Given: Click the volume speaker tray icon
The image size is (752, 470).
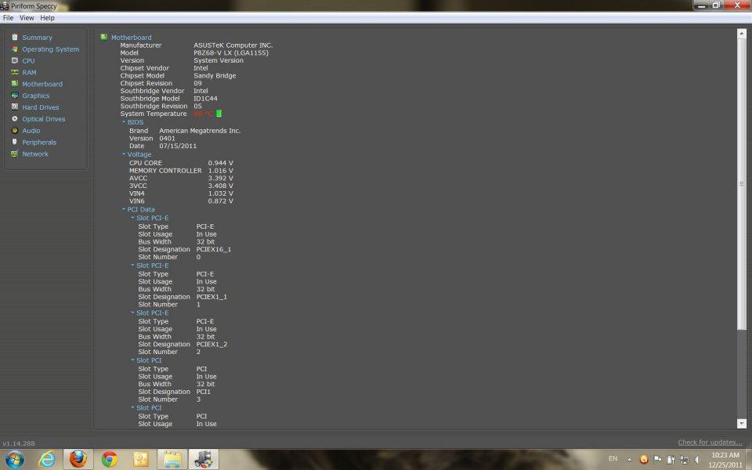Looking at the screenshot, I should coord(697,460).
